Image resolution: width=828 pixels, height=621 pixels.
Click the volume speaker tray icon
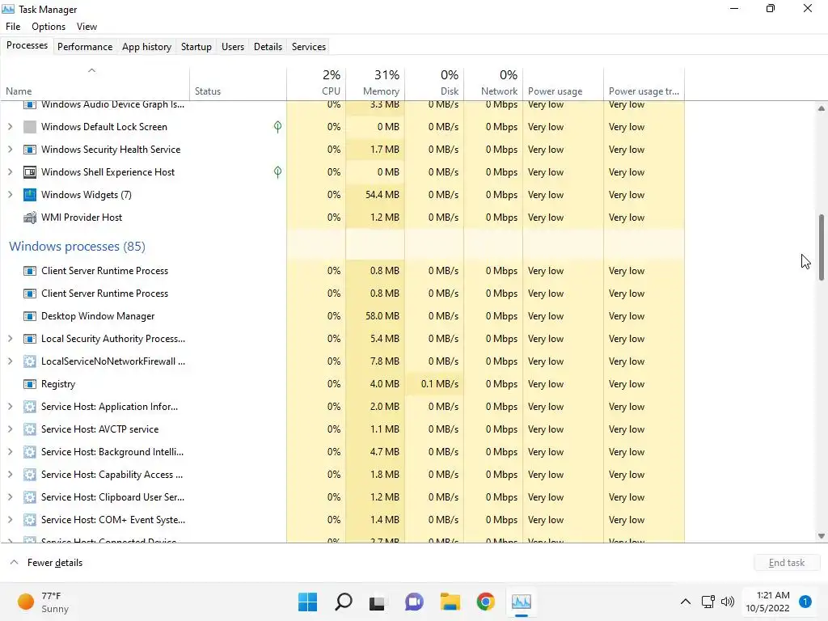[x=728, y=602]
